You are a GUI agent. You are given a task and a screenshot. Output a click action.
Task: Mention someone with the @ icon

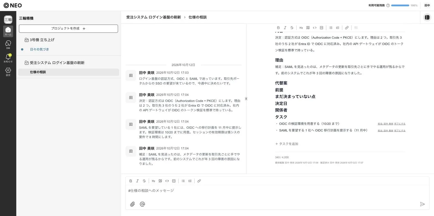pyautogui.click(x=142, y=204)
